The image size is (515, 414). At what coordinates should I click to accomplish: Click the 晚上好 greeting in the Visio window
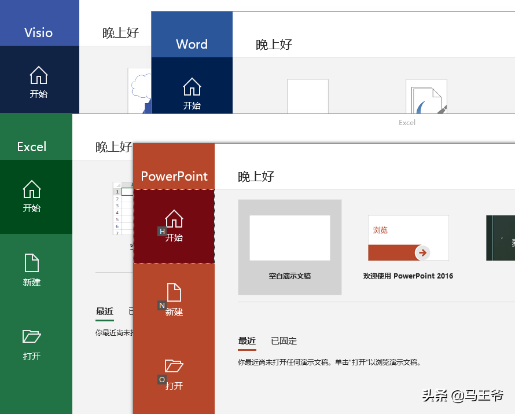[x=120, y=33]
